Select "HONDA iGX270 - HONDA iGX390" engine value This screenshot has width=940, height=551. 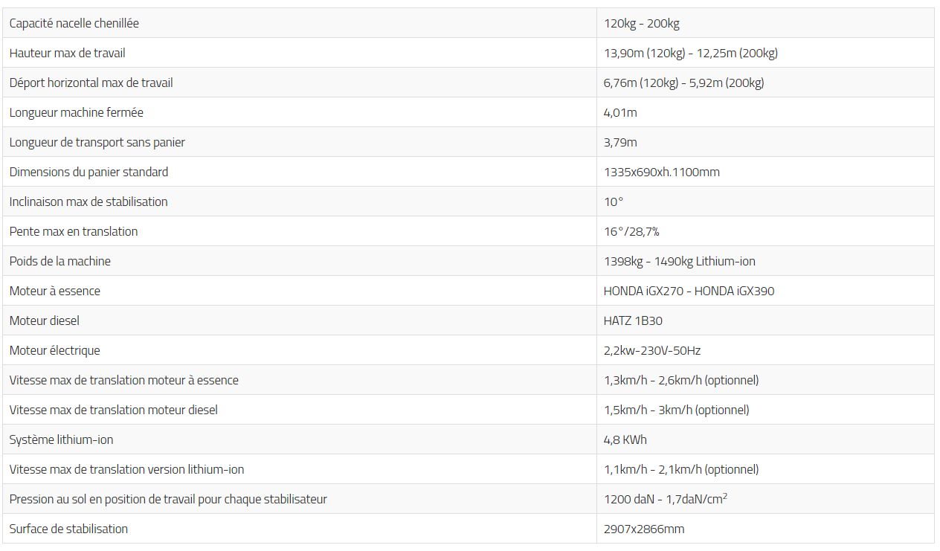point(689,291)
